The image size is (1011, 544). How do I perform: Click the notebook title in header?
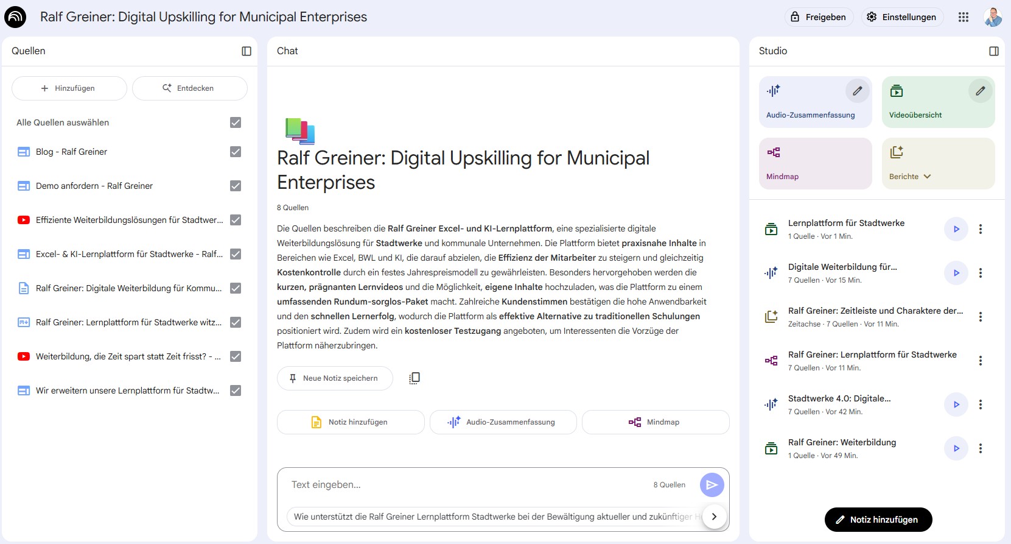click(203, 17)
